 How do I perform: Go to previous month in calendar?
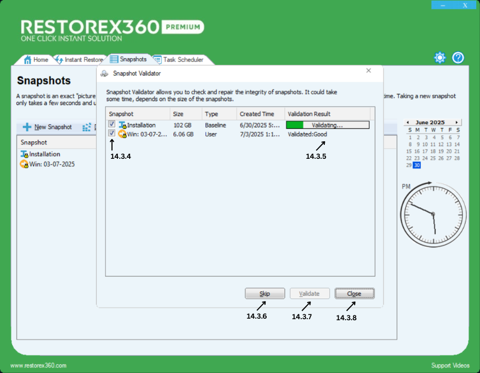tap(406, 122)
